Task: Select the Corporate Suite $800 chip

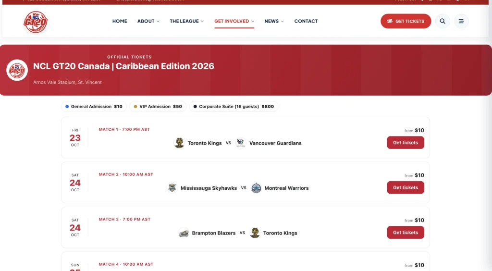Action: 234,106
